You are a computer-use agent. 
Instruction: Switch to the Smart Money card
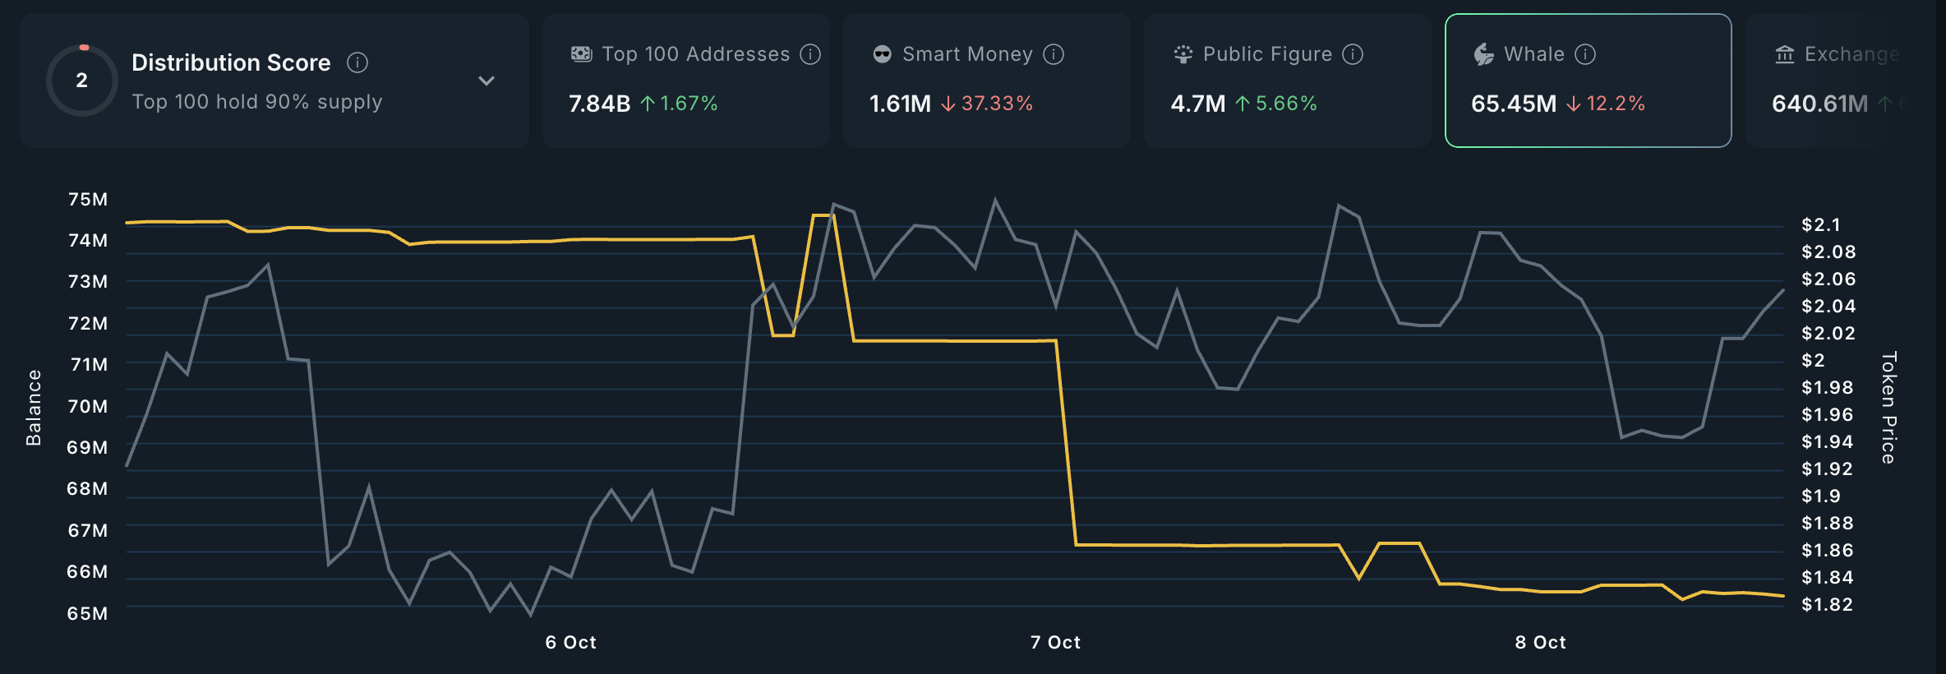[x=986, y=81]
